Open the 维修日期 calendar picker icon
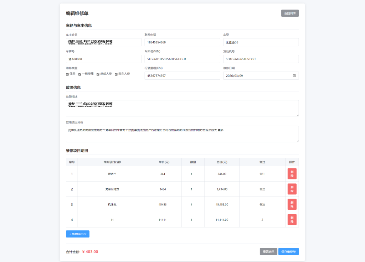The image size is (365, 262). 294,75
